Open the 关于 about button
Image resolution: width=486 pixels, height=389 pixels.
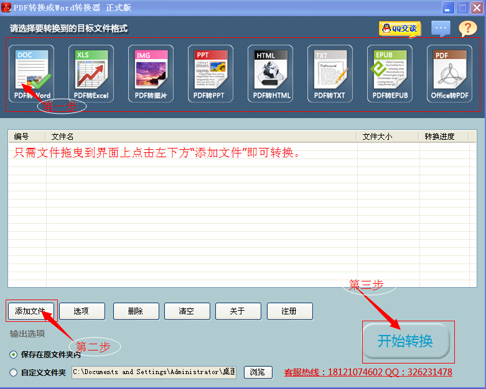click(x=238, y=311)
